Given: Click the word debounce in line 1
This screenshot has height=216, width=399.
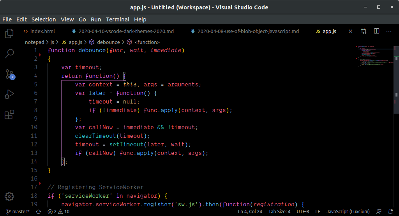Looking at the screenshot, I should [x=92, y=50].
